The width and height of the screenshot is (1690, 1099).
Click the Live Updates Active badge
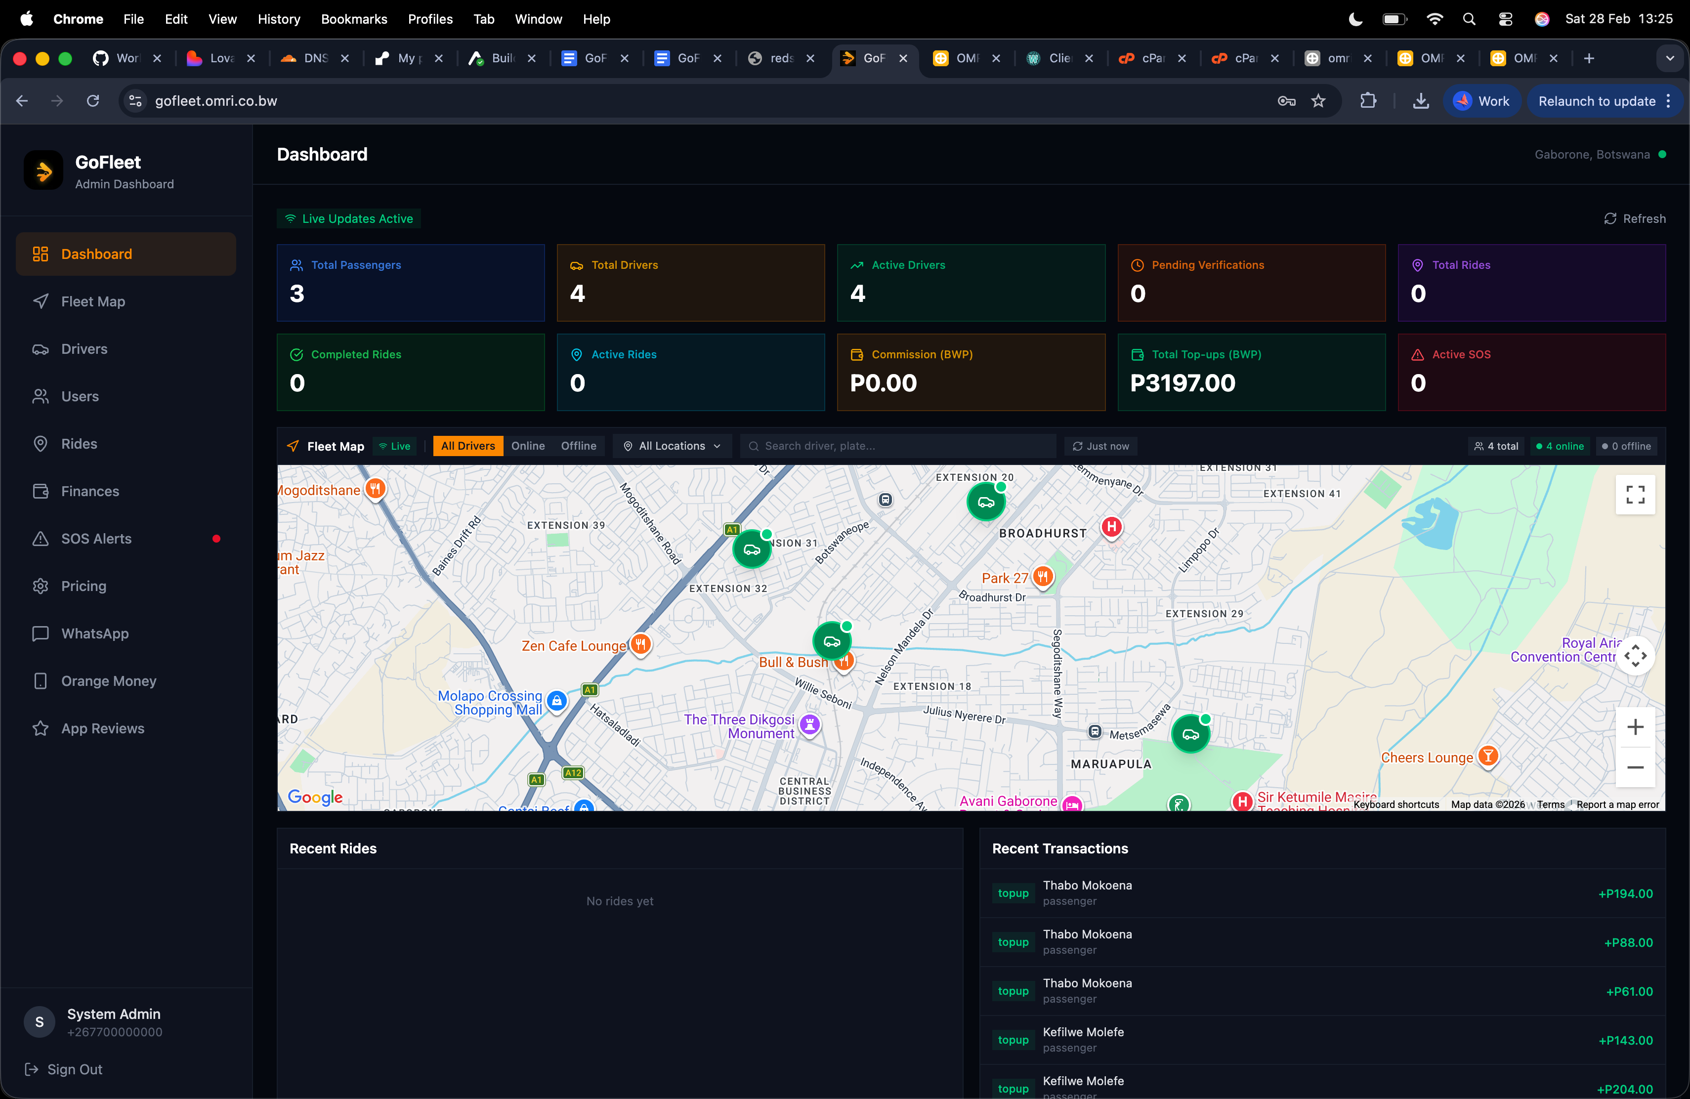349,219
